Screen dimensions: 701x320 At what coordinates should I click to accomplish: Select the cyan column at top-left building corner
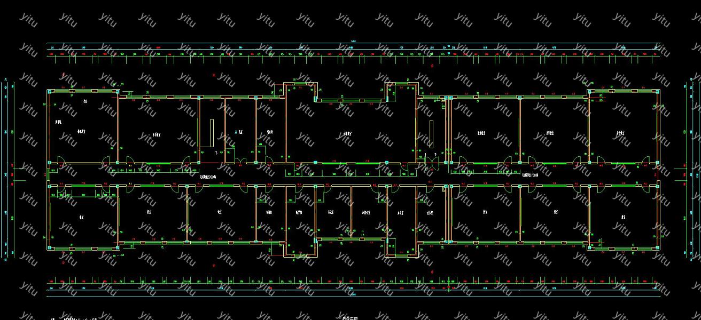coord(50,92)
